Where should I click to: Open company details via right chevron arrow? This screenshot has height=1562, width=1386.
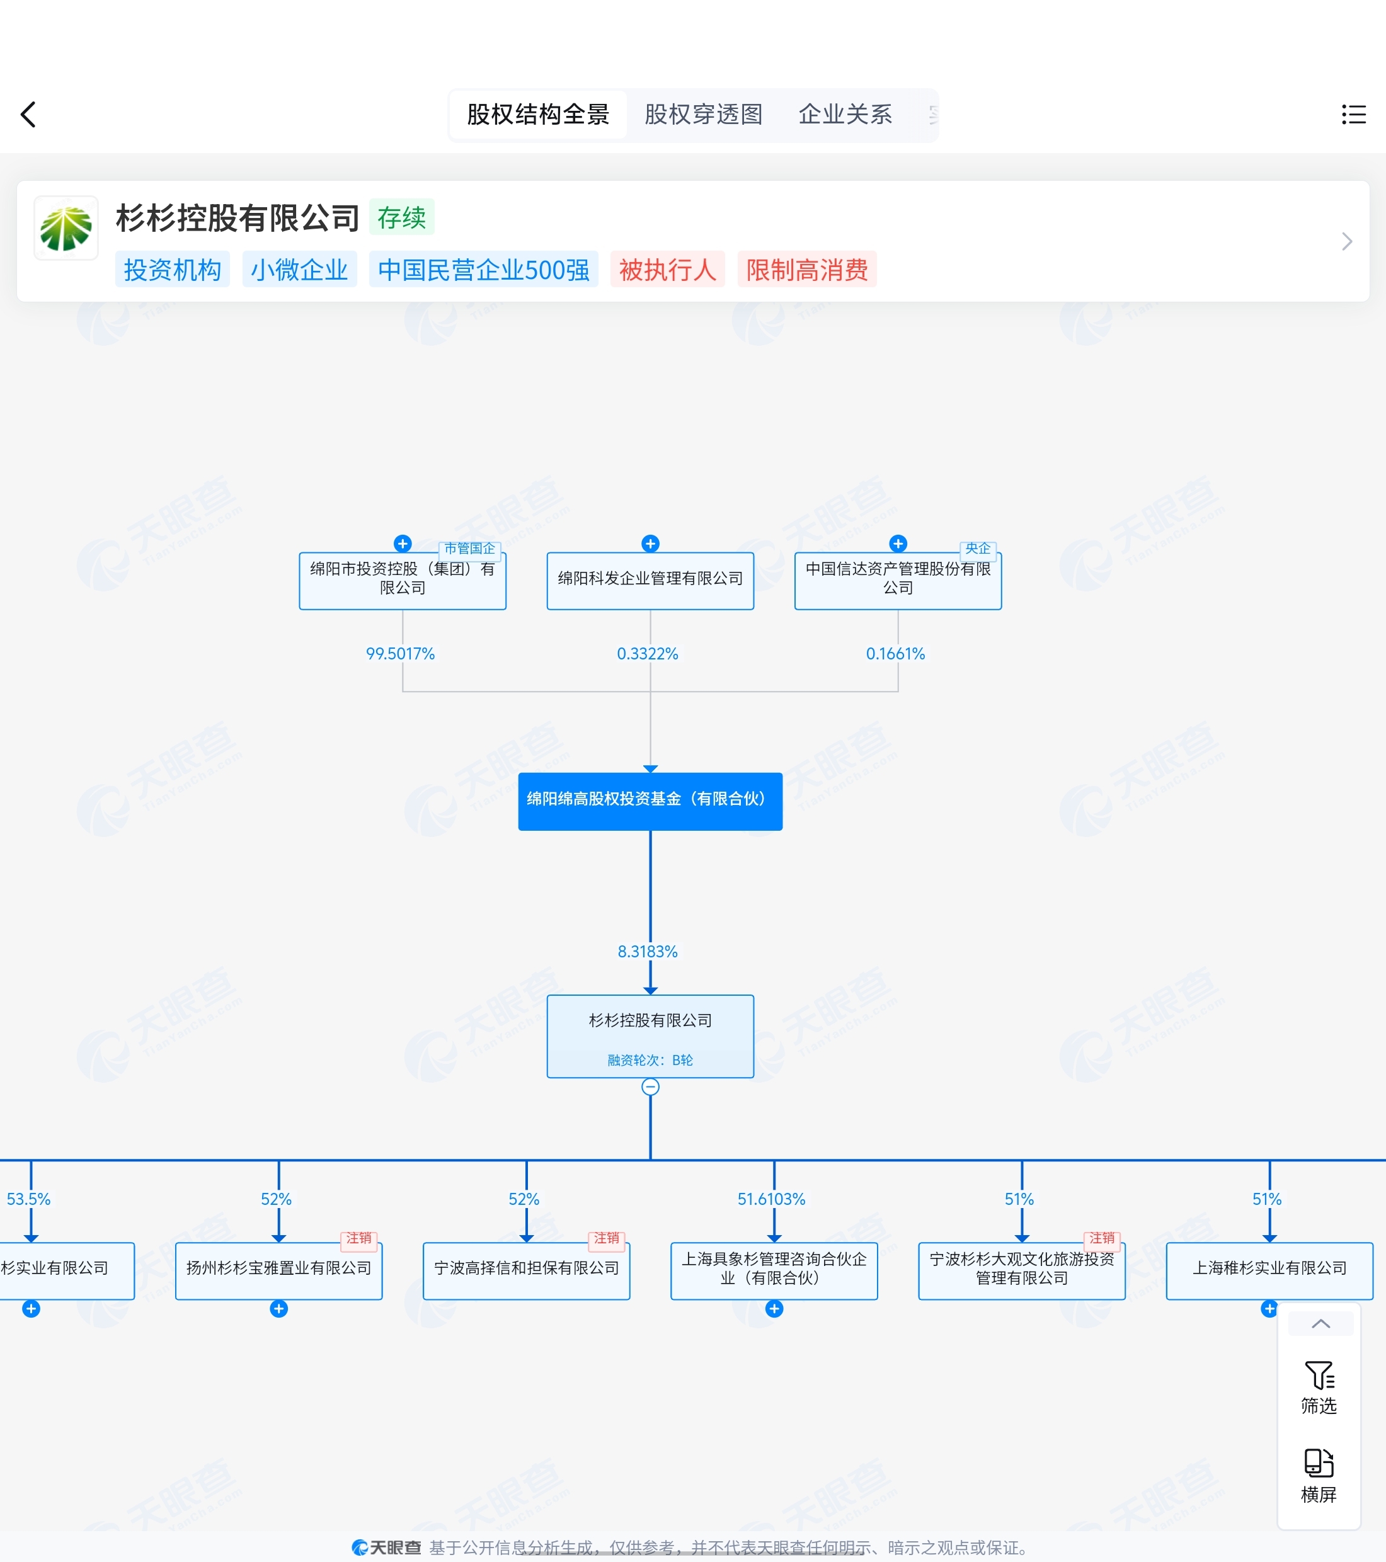click(1346, 241)
